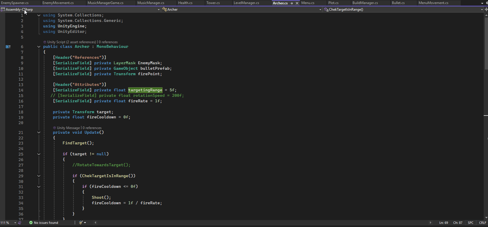488x227 pixels.
Task: Click the EnemyMask field name
Action: tap(149, 63)
